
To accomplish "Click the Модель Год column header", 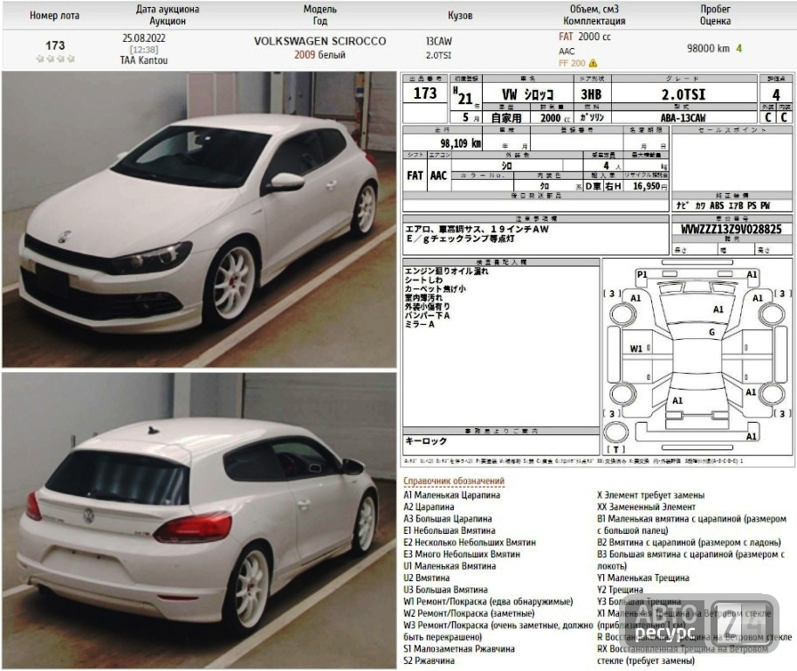I will point(319,15).
